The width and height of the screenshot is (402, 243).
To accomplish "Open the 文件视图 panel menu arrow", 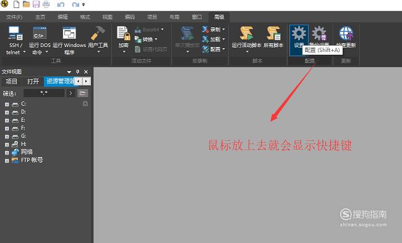I will (69, 72).
